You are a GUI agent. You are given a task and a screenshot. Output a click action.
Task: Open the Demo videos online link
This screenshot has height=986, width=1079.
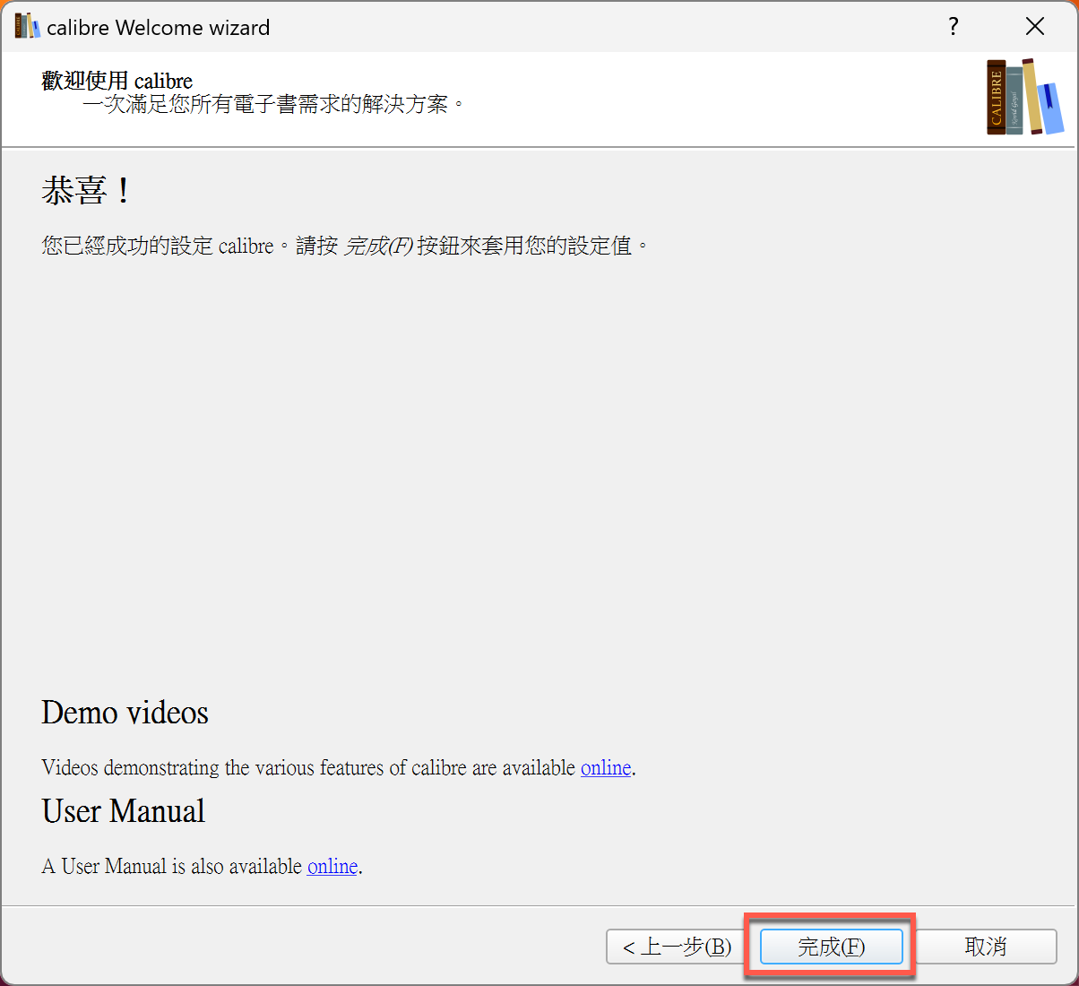[x=606, y=768]
